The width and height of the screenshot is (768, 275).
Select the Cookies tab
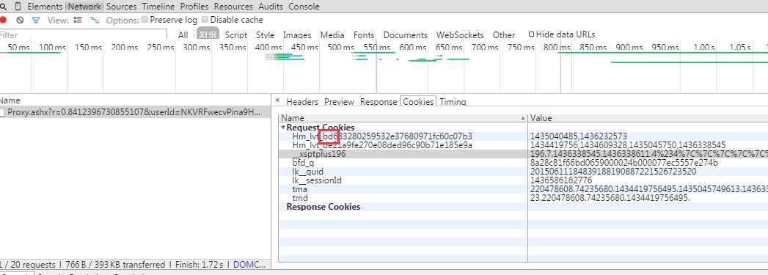[418, 101]
